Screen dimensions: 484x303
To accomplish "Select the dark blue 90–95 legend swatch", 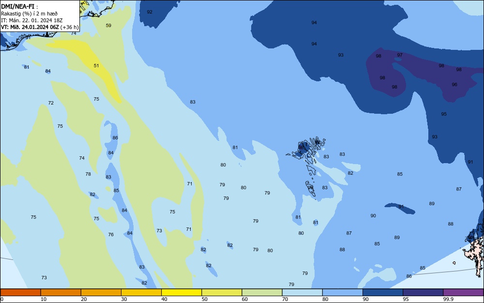I will coord(383,292).
